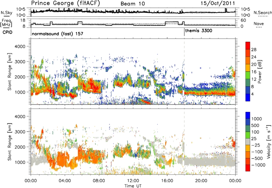Click the 'Beam 10' label
Viewport: 272px width, 188px height.
[x=133, y=4]
